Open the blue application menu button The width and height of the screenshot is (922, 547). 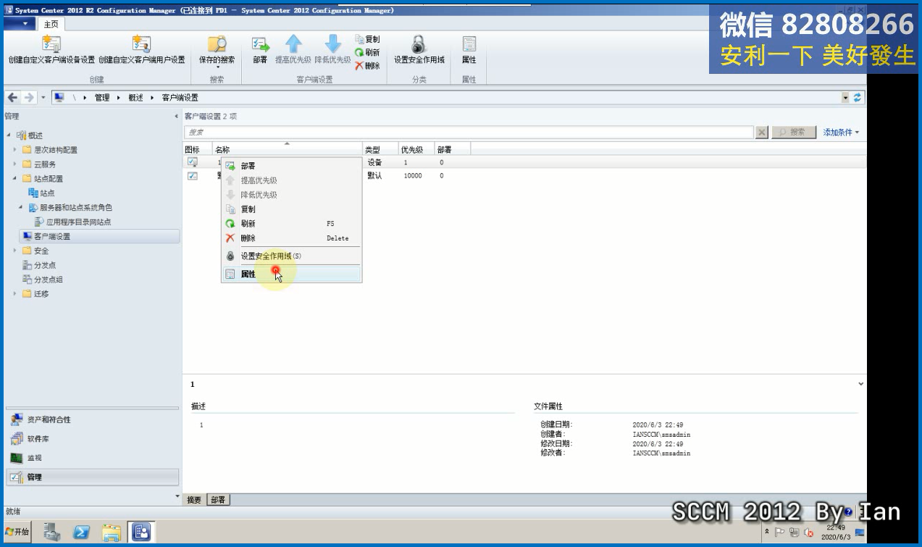coord(20,24)
